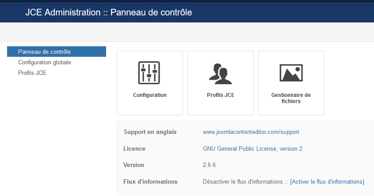The height and width of the screenshot is (196, 374).
Task: Open the Profils JCE card label
Action: tap(221, 95)
